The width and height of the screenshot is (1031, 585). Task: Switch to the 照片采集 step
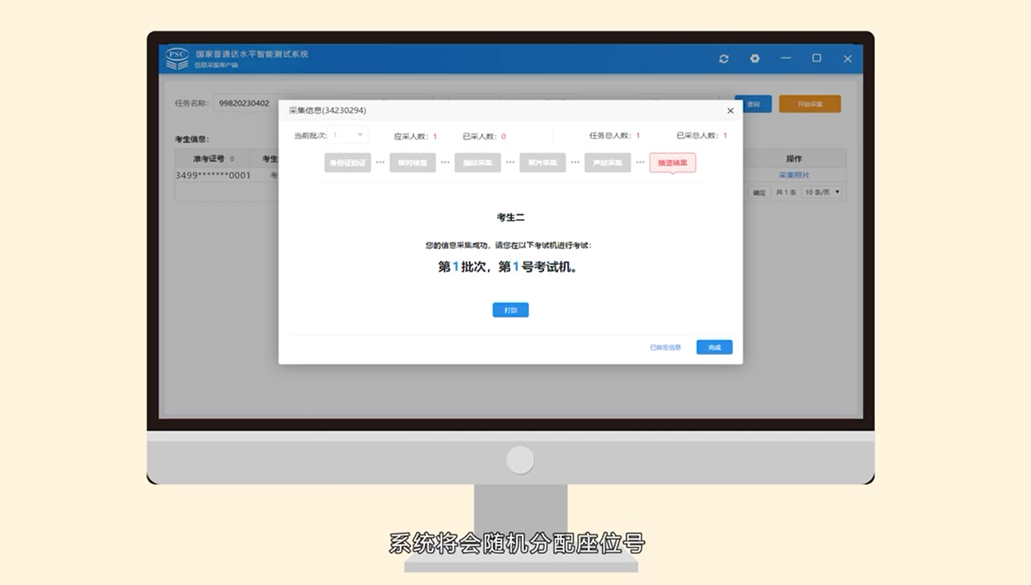(x=542, y=162)
